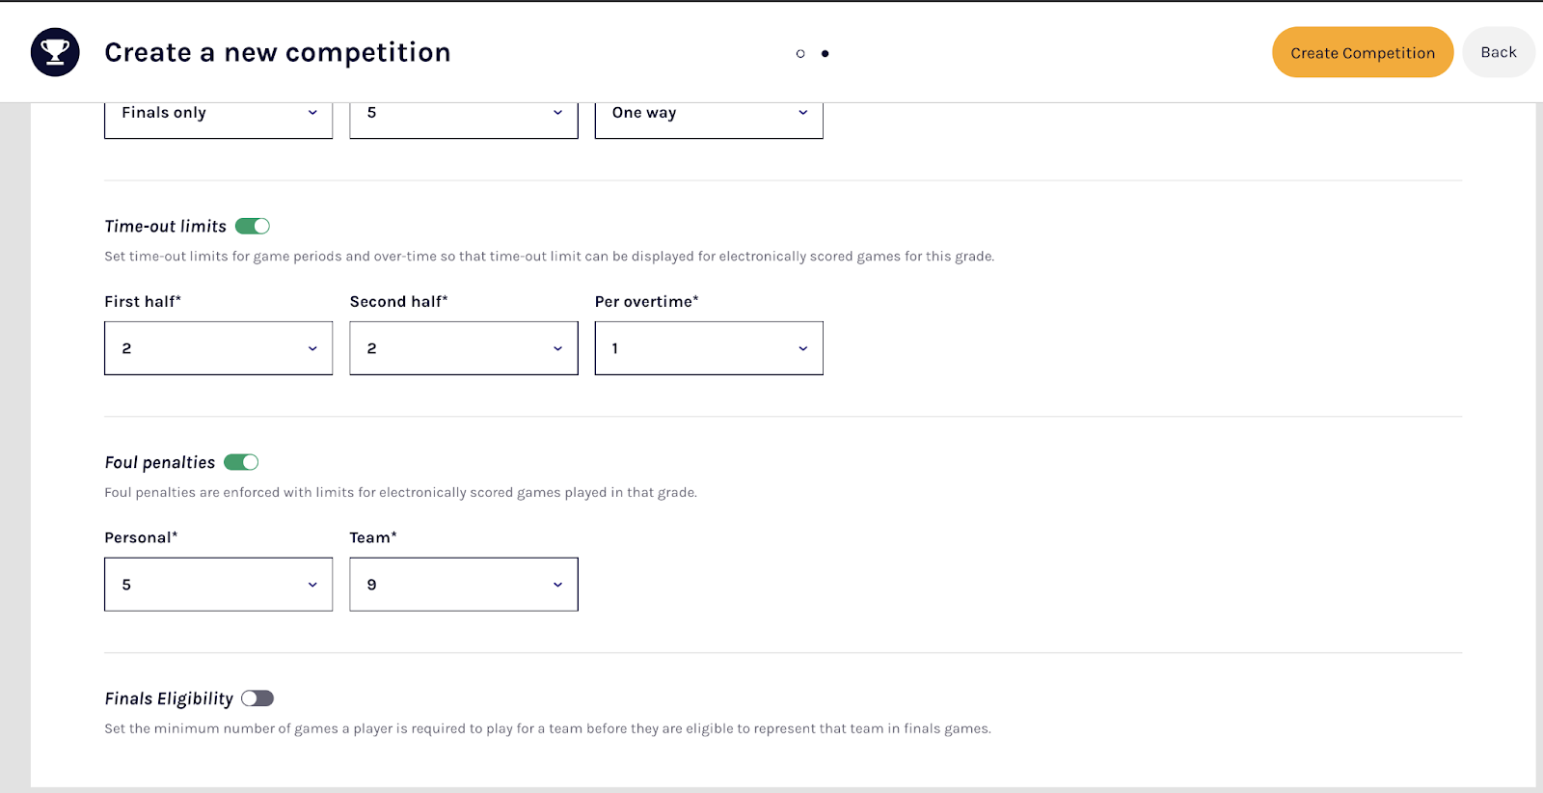Click the trophy logo icon
This screenshot has height=793, width=1543.
point(55,52)
